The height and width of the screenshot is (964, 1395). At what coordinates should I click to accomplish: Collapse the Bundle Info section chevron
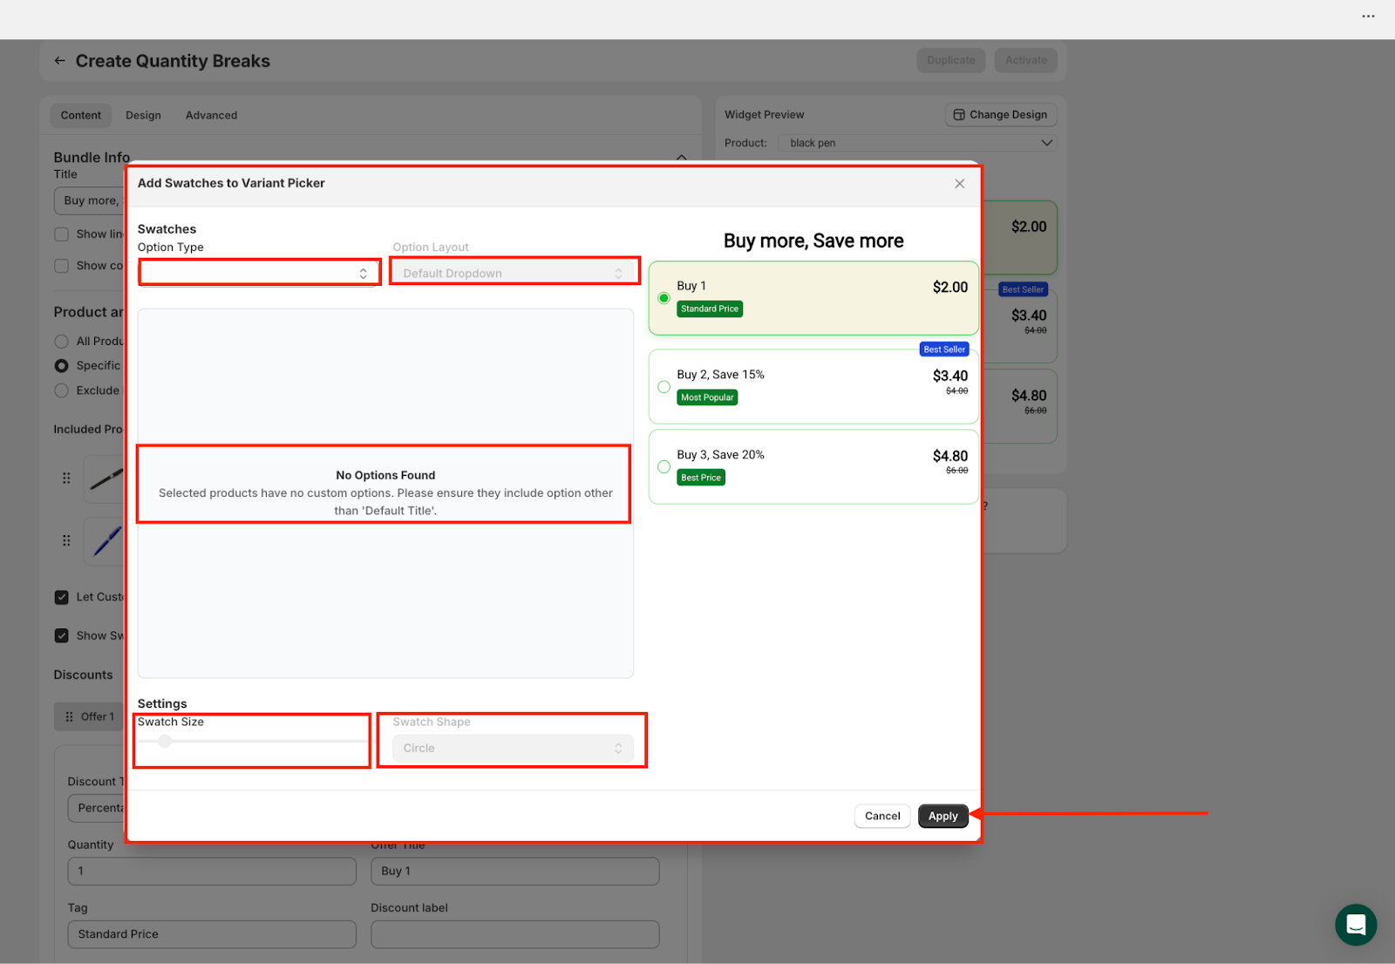tap(682, 157)
